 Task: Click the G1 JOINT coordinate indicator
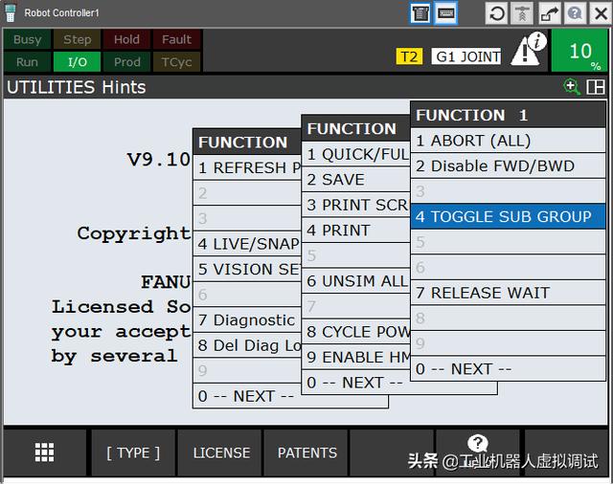pyautogui.click(x=466, y=56)
